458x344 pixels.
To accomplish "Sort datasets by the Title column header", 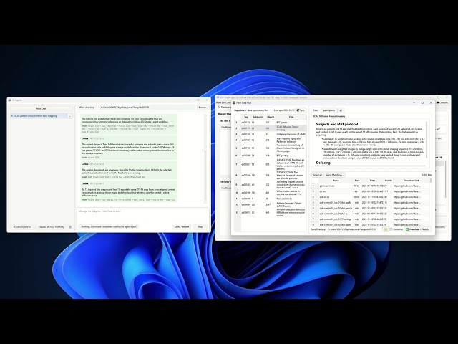I will click(291, 117).
